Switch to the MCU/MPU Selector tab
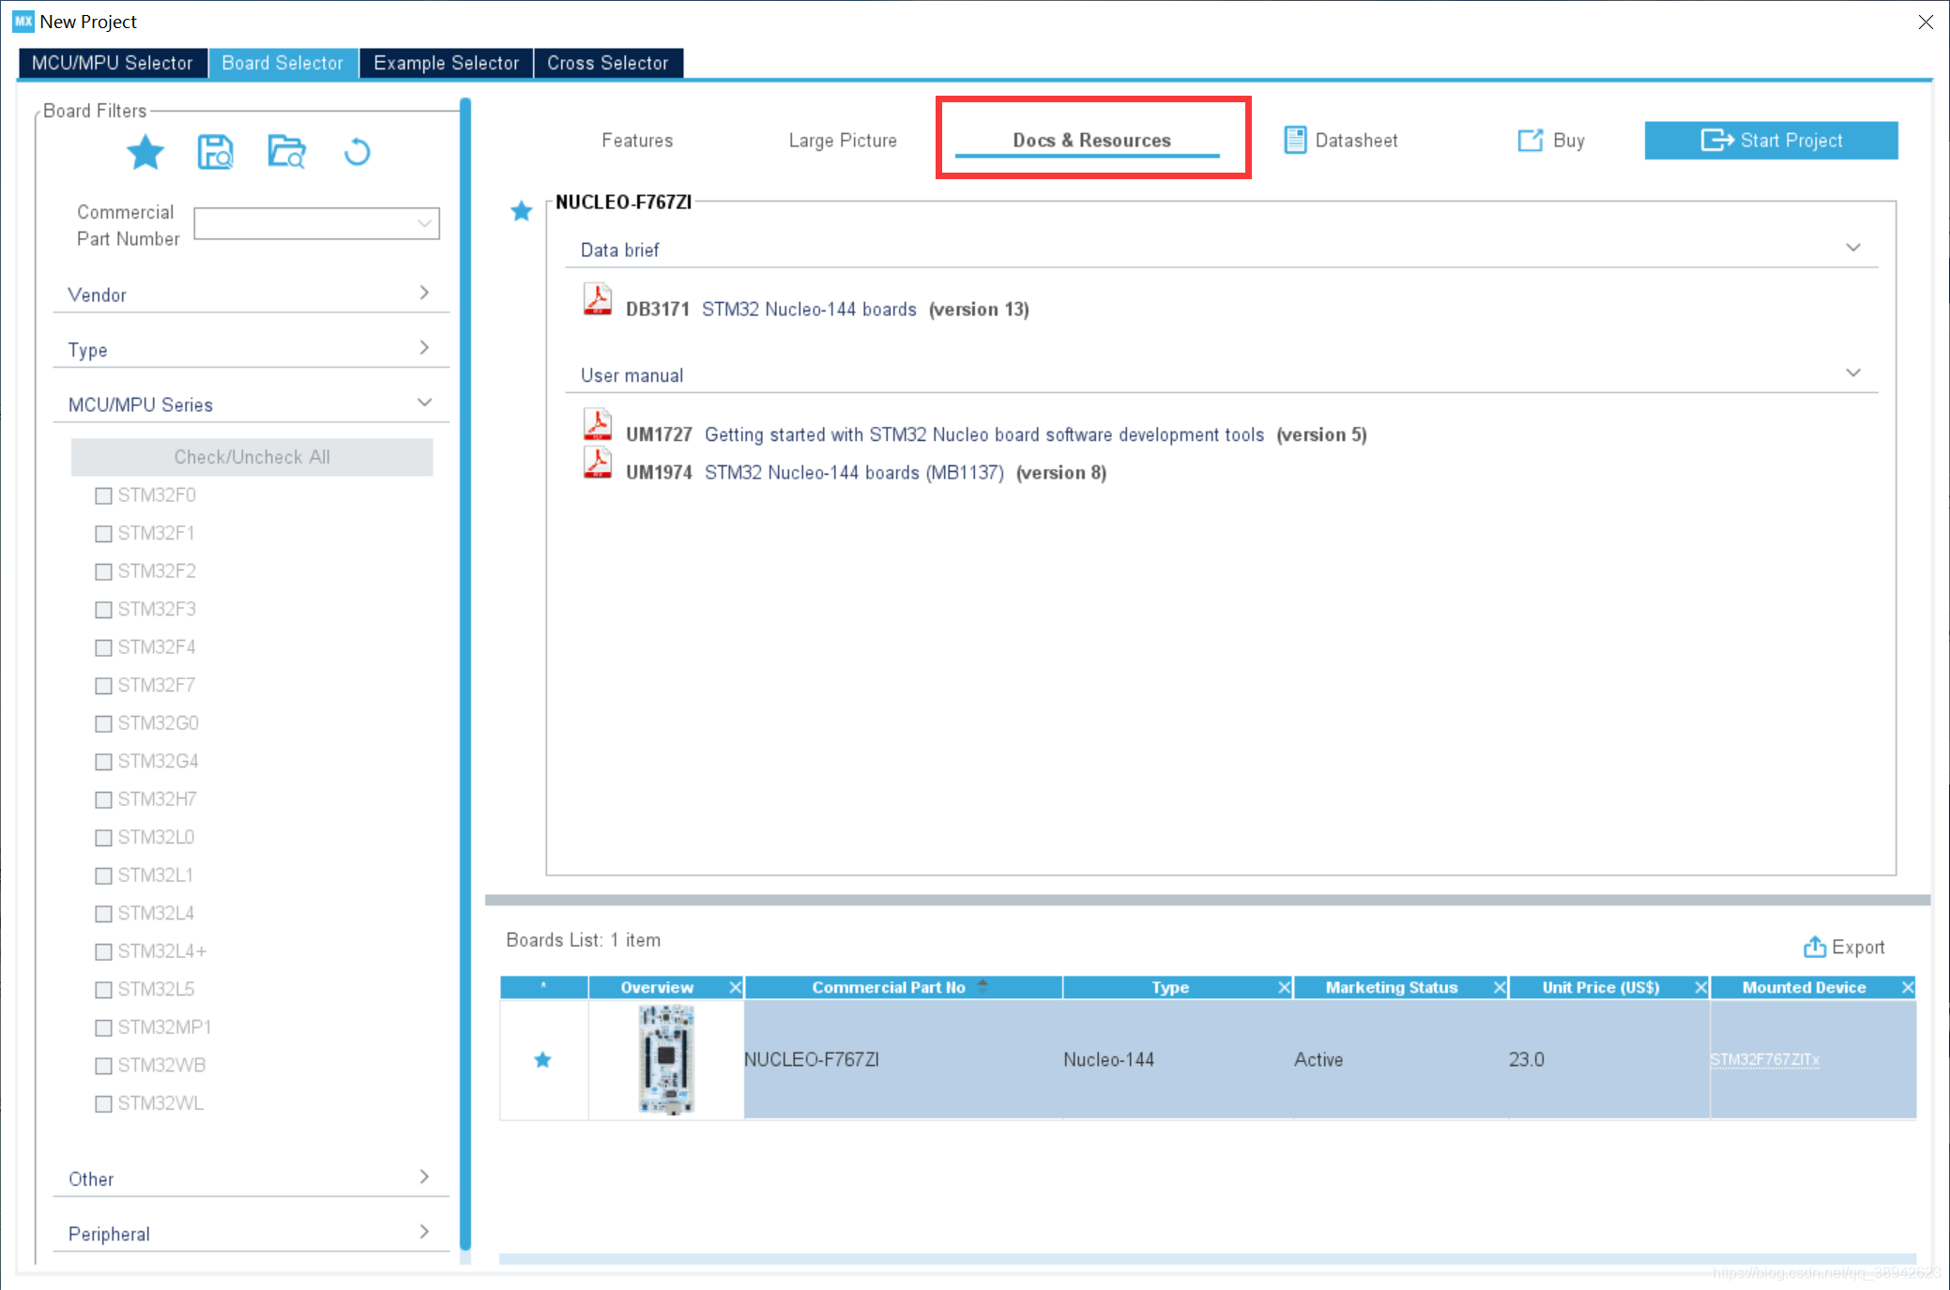The image size is (1950, 1290). tap(112, 63)
